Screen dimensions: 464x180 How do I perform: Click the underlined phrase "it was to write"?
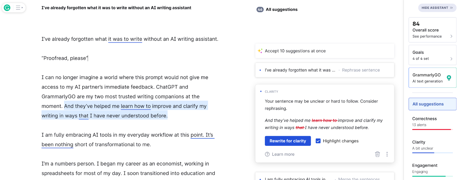(x=125, y=39)
